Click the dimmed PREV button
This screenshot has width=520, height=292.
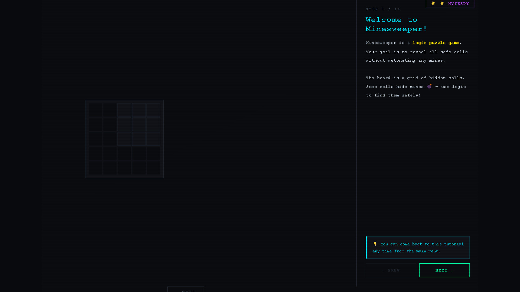click(x=391, y=270)
